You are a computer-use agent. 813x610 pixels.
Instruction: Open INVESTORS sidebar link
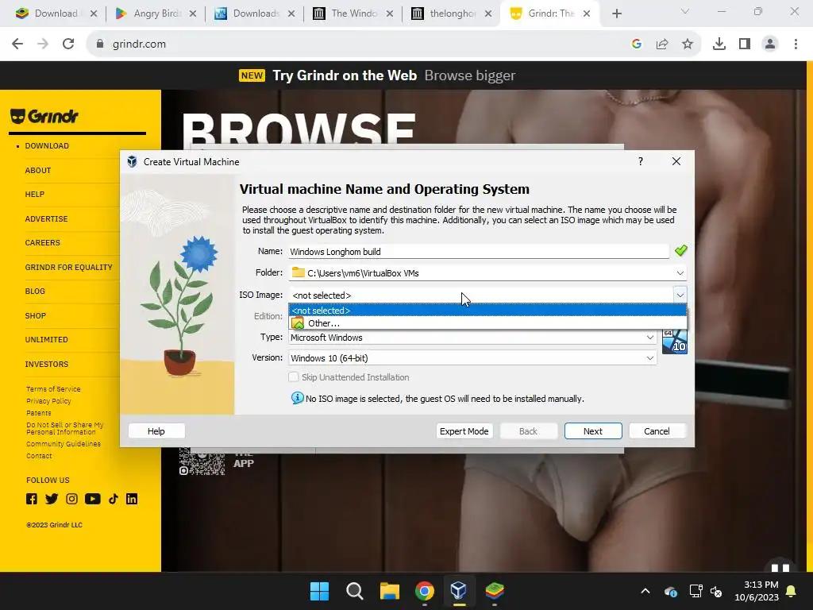click(x=47, y=364)
